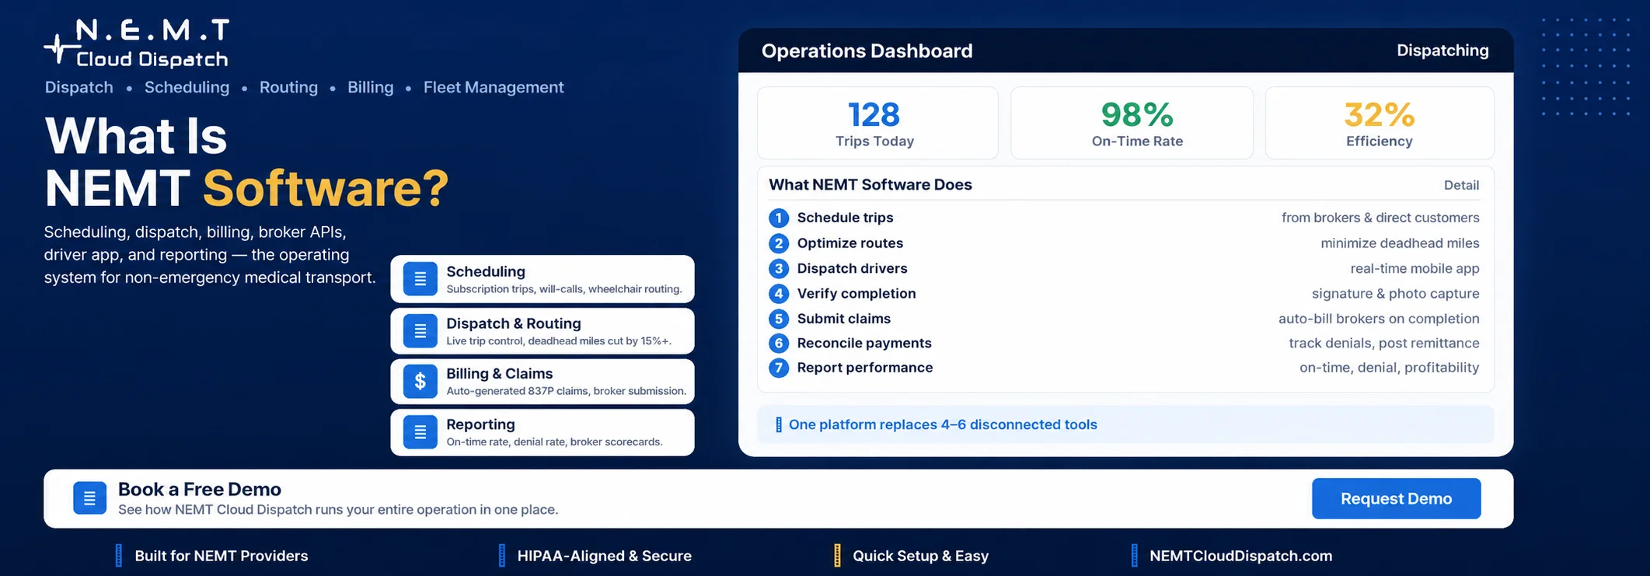Click the HIPAA-Aligned & Secure text
This screenshot has width=1650, height=576.
click(604, 556)
